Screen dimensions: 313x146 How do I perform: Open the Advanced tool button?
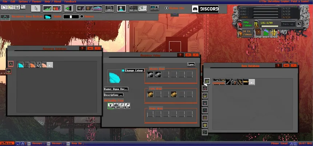(155, 8)
